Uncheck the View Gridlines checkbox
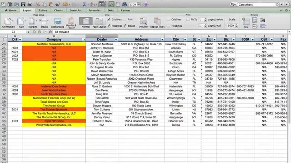The image size is (291, 163). pos(109,19)
